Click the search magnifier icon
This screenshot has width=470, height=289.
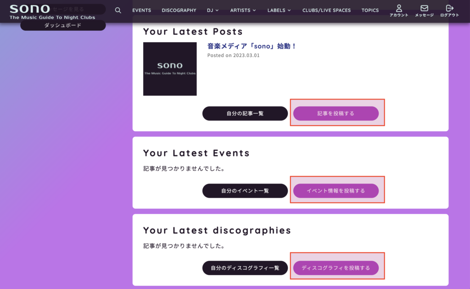(x=118, y=10)
